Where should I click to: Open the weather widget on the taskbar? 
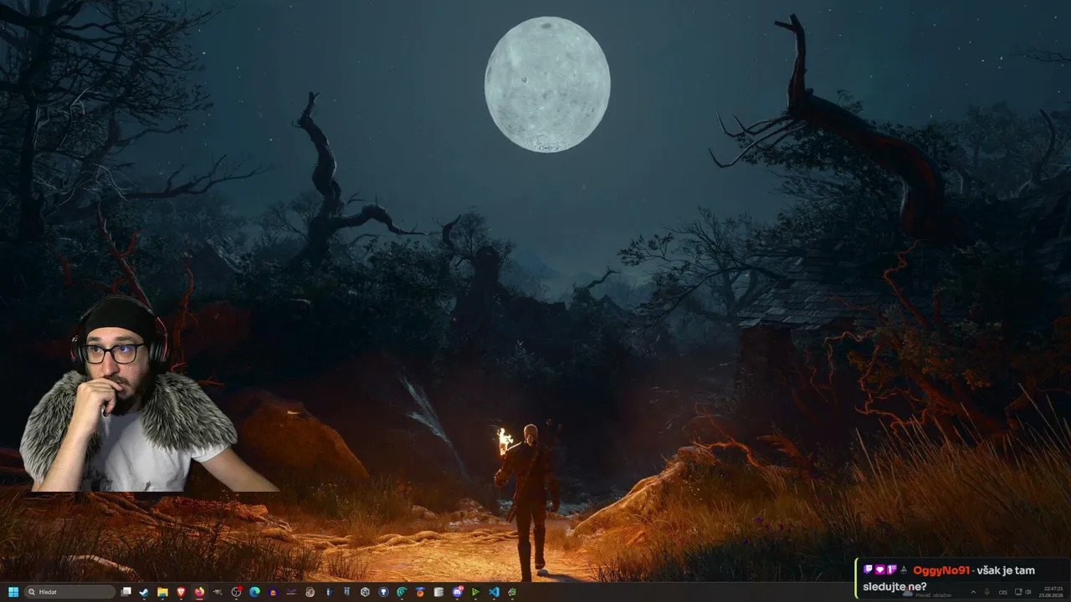tap(929, 593)
